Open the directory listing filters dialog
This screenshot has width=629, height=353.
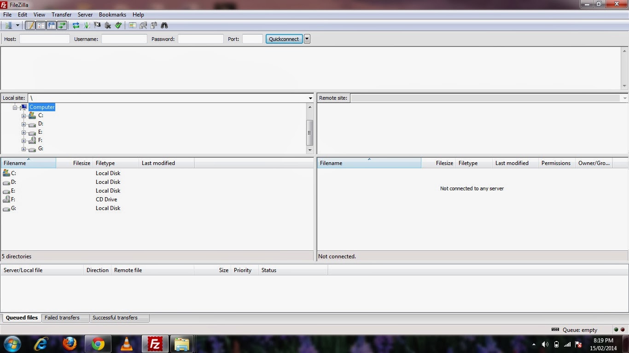click(x=133, y=26)
